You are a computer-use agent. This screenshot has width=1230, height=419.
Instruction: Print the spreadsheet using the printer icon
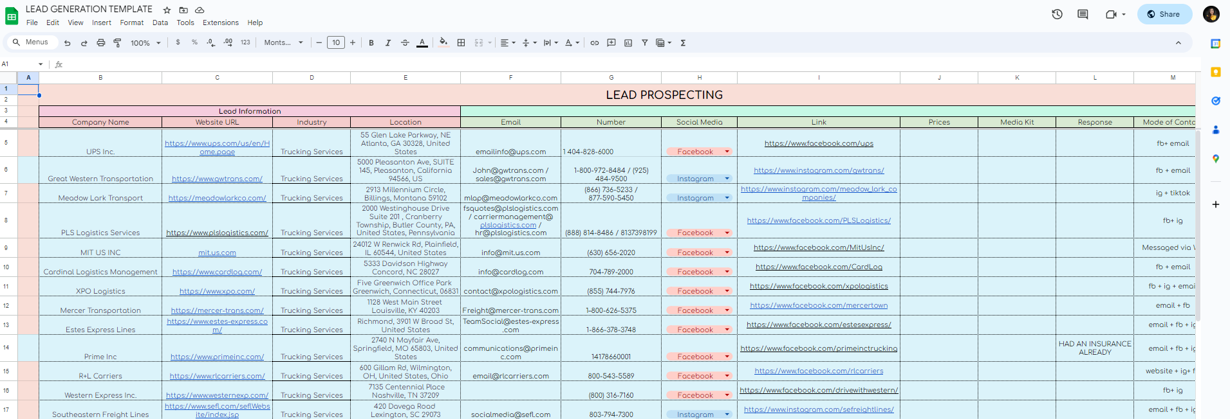click(x=101, y=43)
